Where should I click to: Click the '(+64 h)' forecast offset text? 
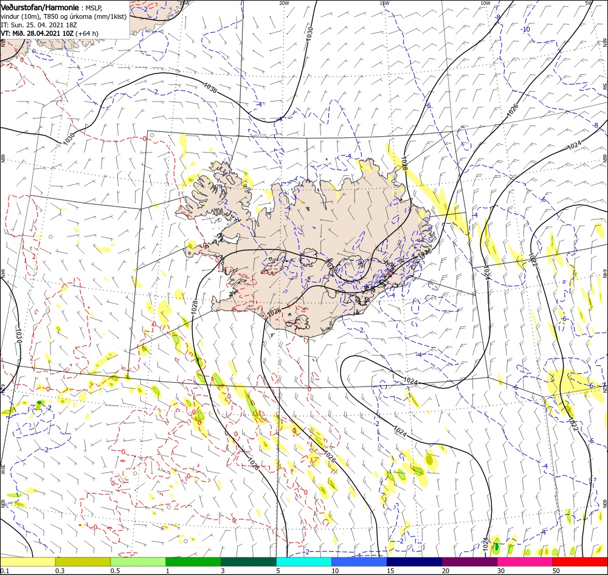[87, 33]
